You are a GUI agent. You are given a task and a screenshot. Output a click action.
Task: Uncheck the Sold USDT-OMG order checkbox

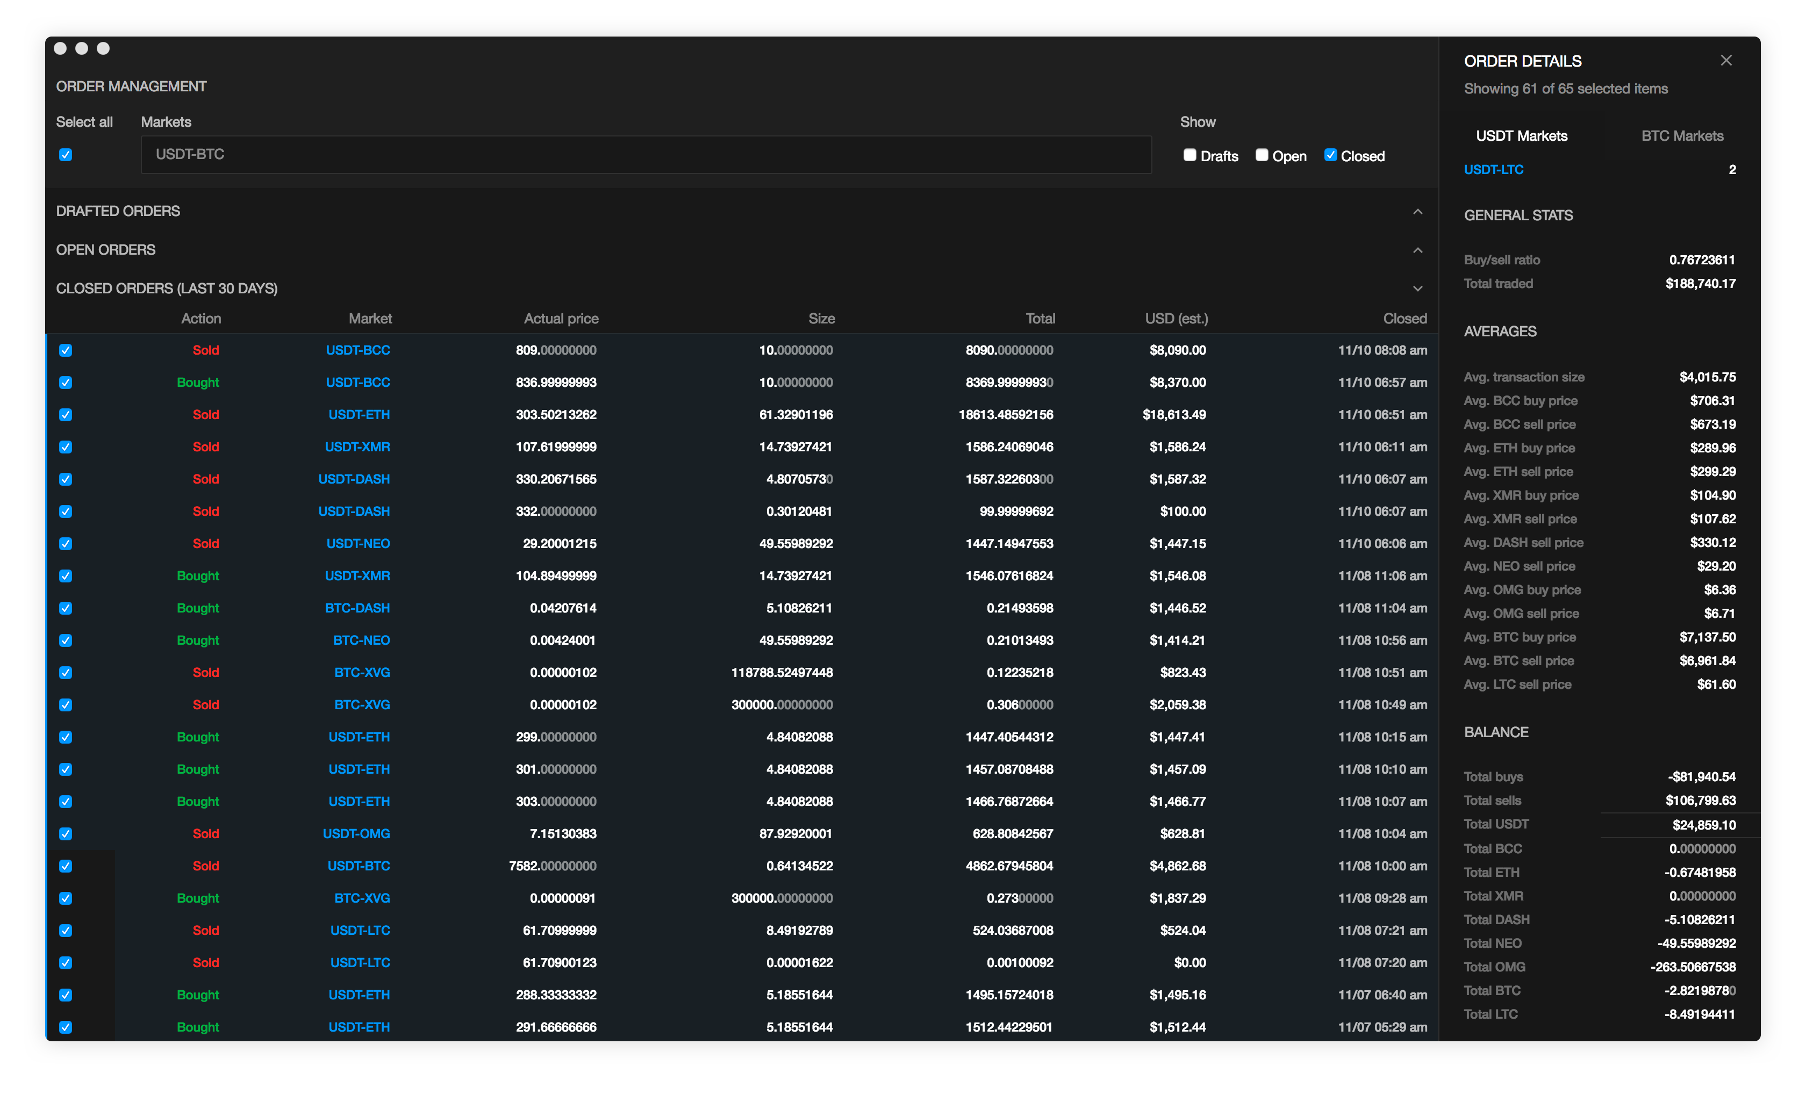point(66,833)
